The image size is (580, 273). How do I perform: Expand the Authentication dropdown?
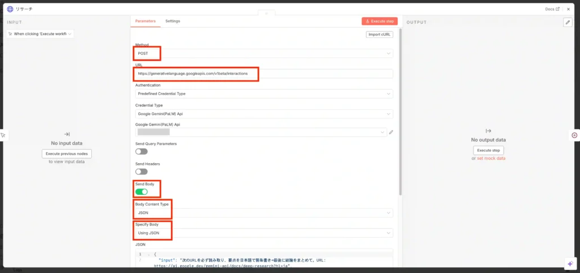[264, 93]
